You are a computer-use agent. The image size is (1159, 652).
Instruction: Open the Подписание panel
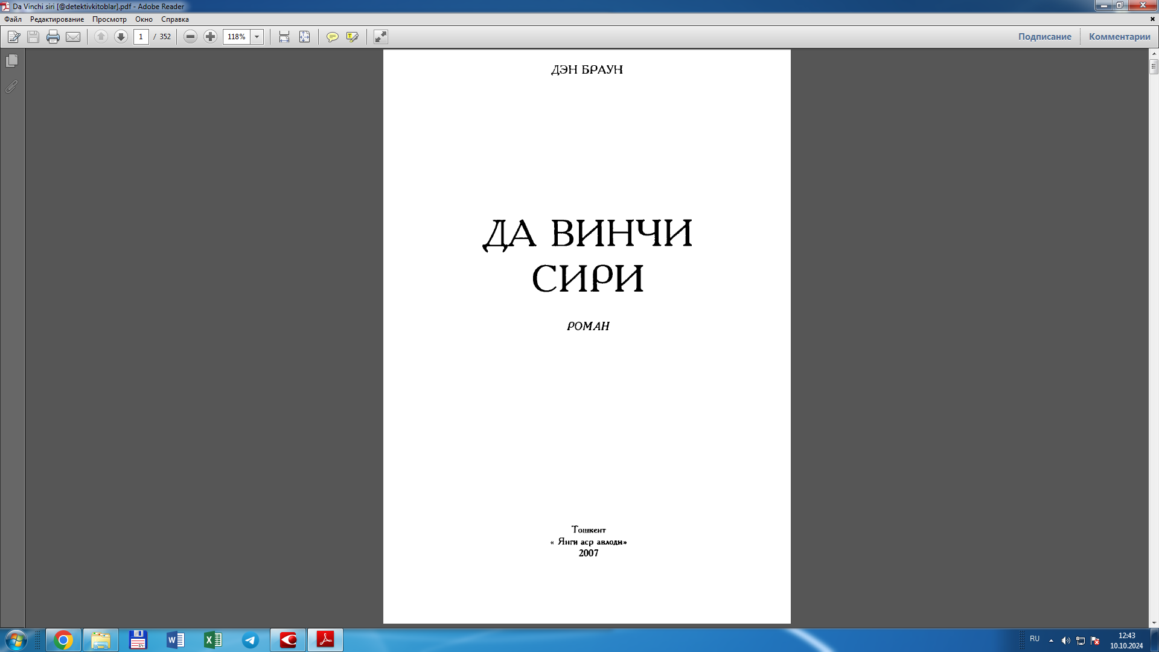click(1046, 36)
